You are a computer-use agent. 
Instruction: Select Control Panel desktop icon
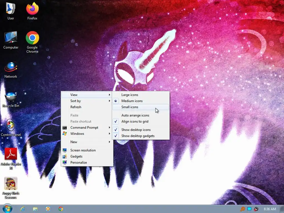pos(11,128)
